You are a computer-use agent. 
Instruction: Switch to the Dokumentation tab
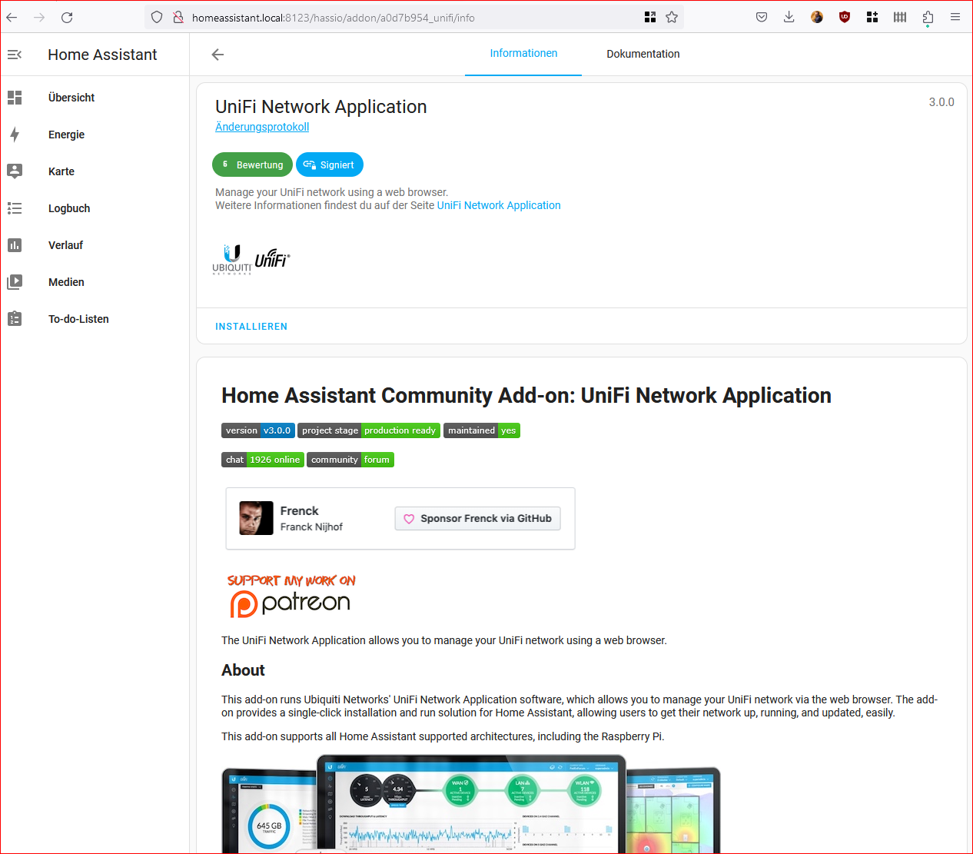(x=643, y=54)
